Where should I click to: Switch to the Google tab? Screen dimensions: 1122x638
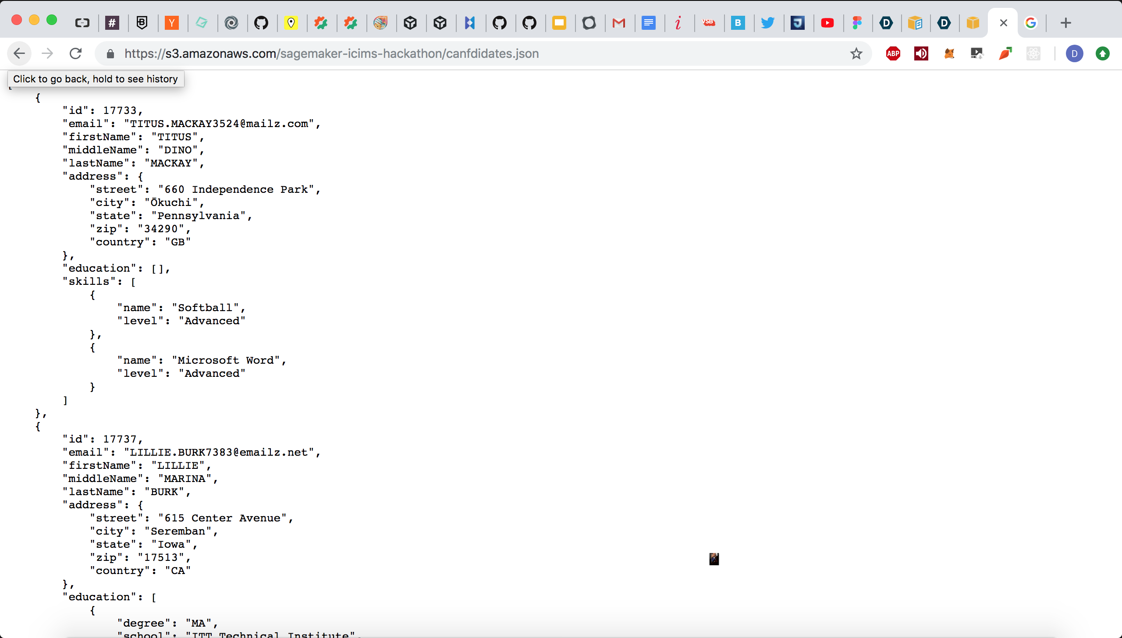pyautogui.click(x=1030, y=23)
